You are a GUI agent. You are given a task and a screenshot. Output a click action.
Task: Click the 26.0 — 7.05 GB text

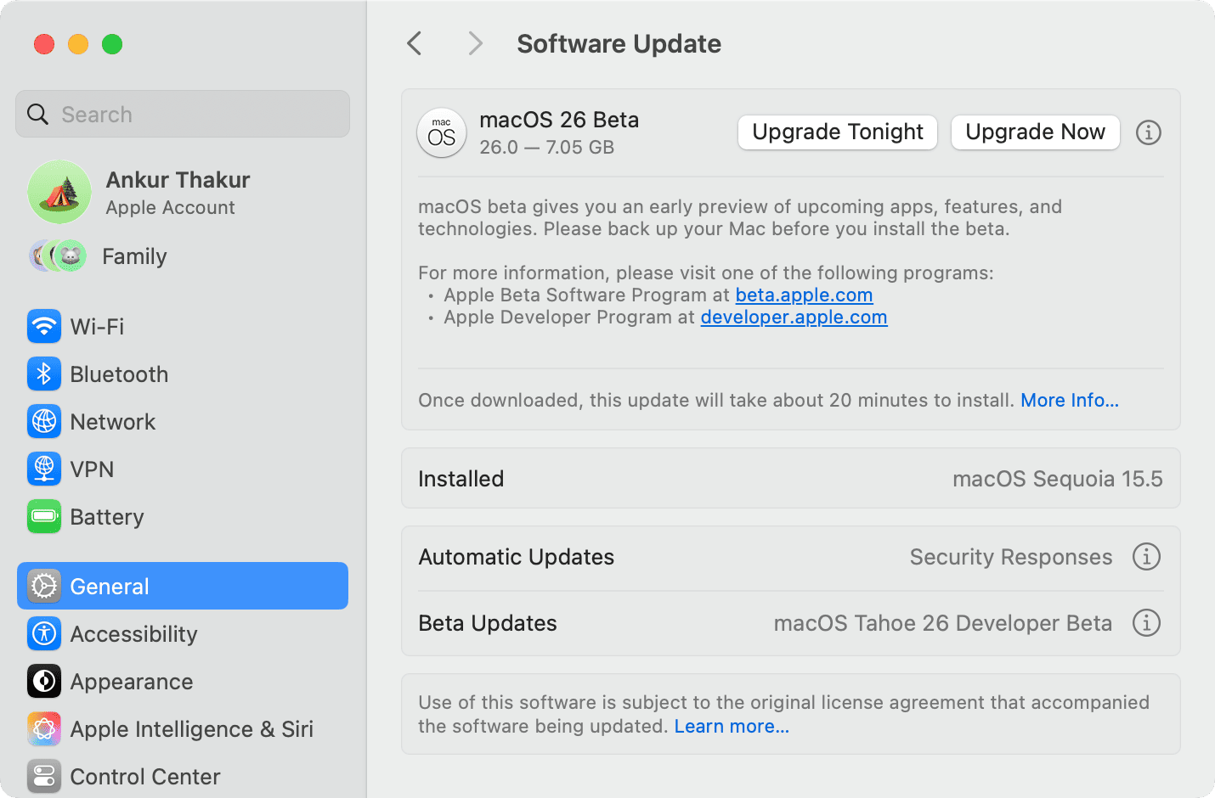coord(546,147)
